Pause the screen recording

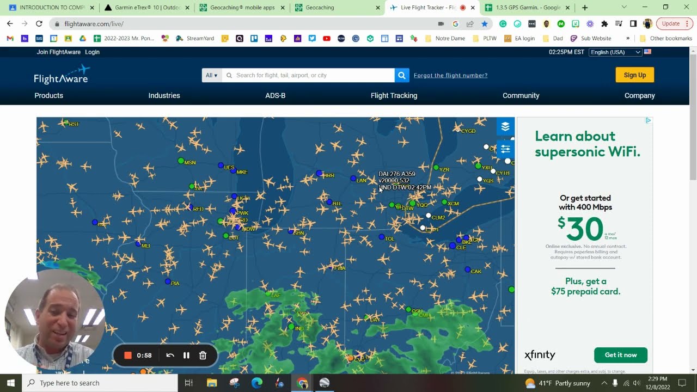point(186,356)
